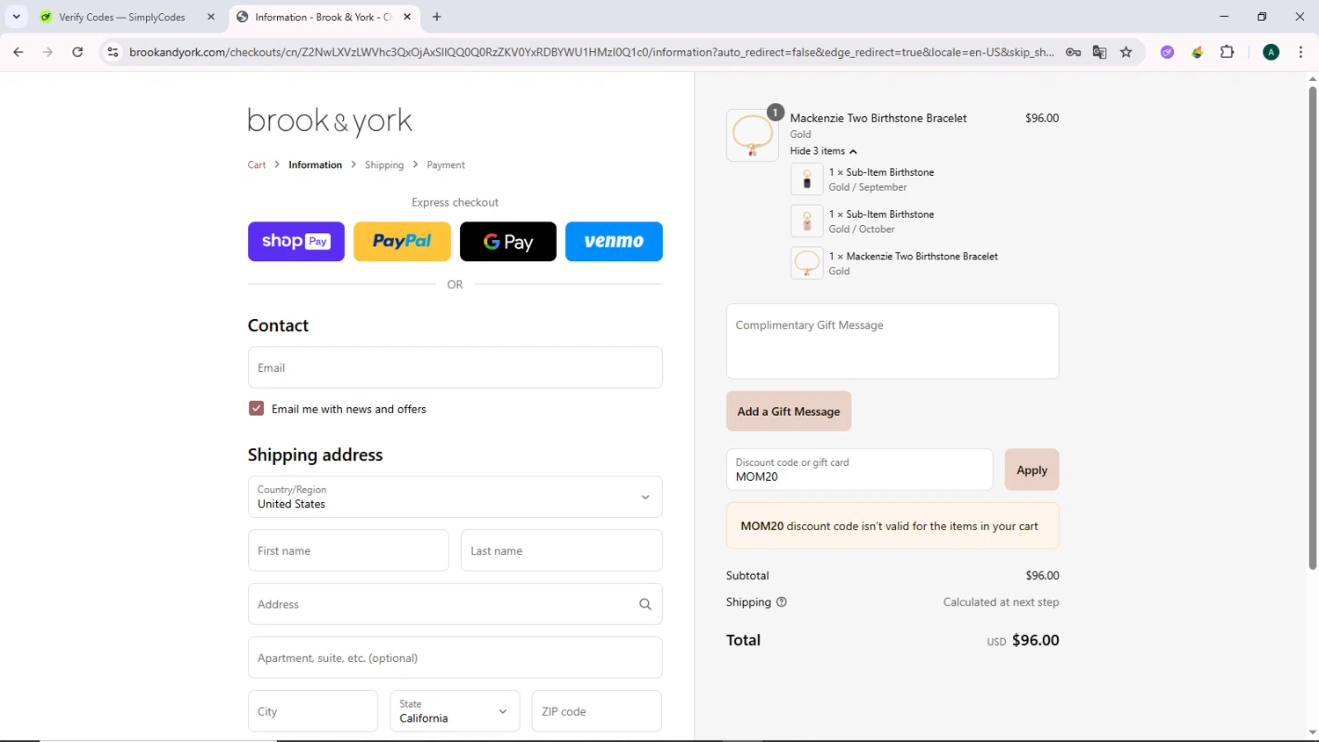Viewport: 1319px width, 742px height.
Task: Click the Mackenzie bracelet cart thumbnail
Action: coord(752,135)
